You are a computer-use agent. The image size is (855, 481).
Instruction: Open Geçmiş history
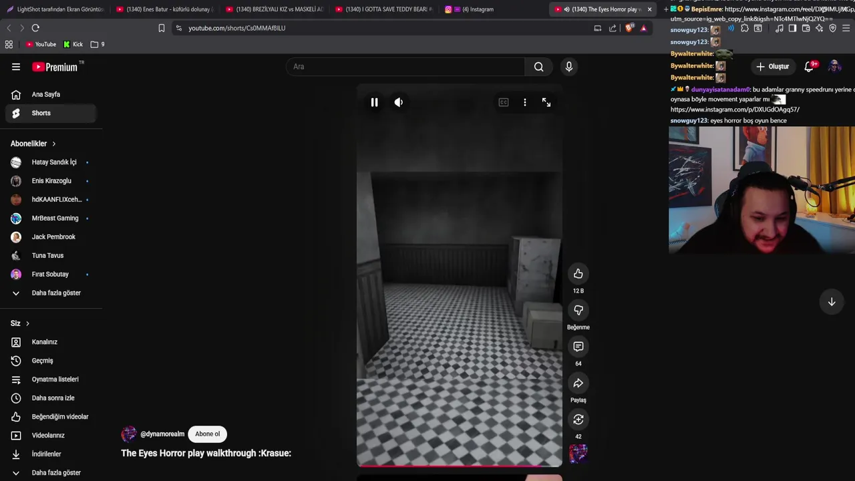point(51,361)
